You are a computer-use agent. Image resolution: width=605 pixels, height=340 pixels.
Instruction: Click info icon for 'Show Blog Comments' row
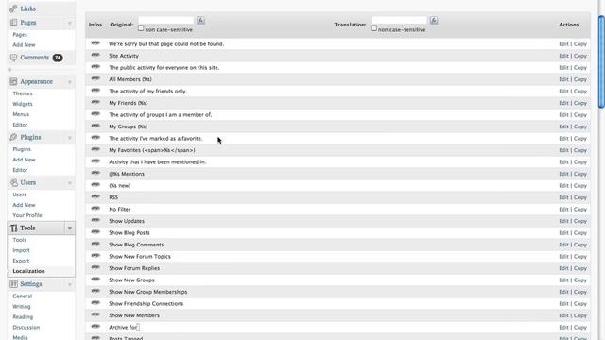tap(95, 244)
